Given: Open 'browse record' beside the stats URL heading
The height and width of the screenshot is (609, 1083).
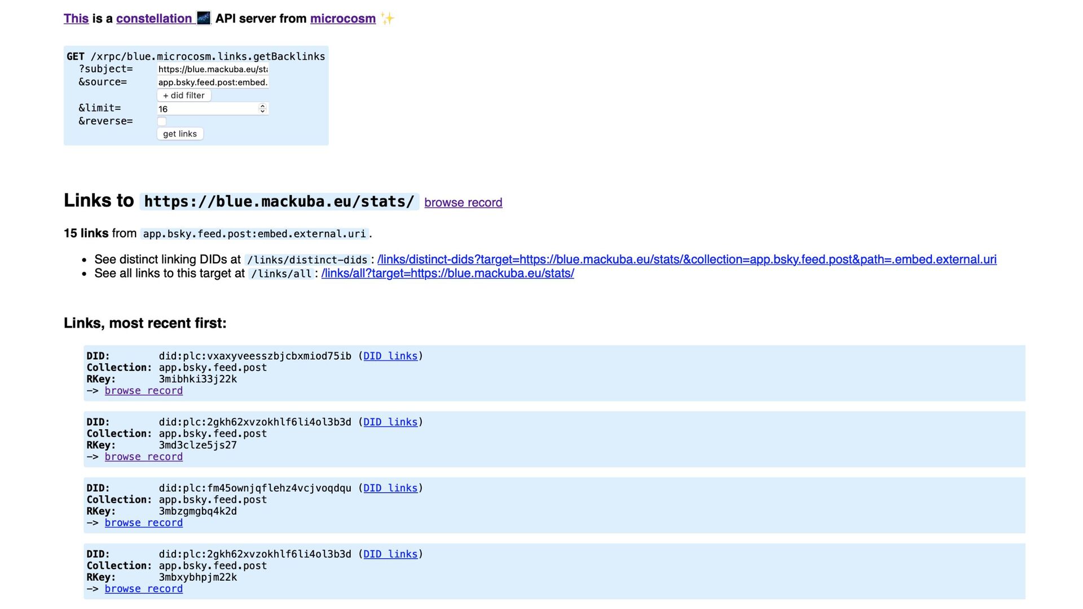Looking at the screenshot, I should (x=463, y=202).
